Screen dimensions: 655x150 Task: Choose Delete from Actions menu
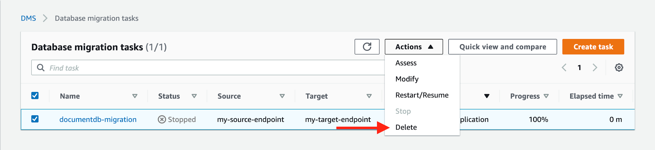[x=406, y=127]
